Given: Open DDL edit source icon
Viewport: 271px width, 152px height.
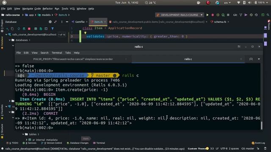Looking at the screenshot, I should point(41,29).
